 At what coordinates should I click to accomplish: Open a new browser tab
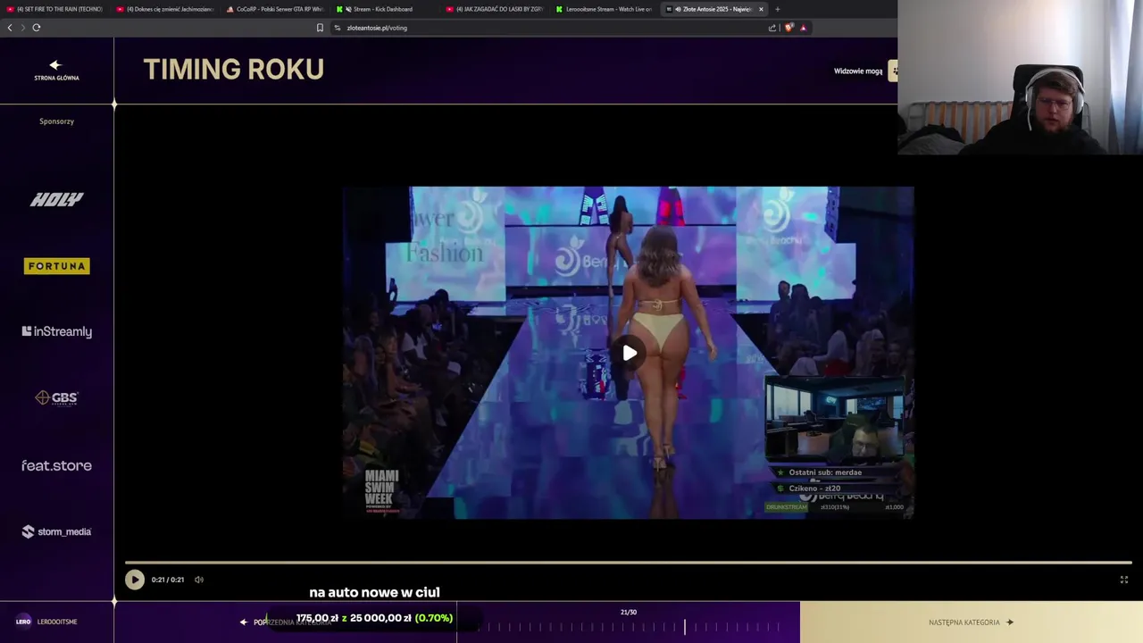[x=777, y=9]
